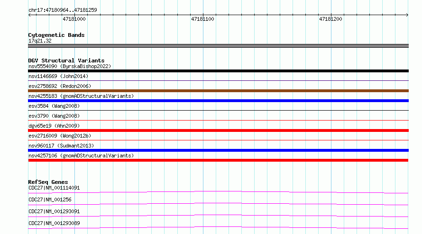Select the Cytogenetic Bands track title

click(x=56, y=35)
